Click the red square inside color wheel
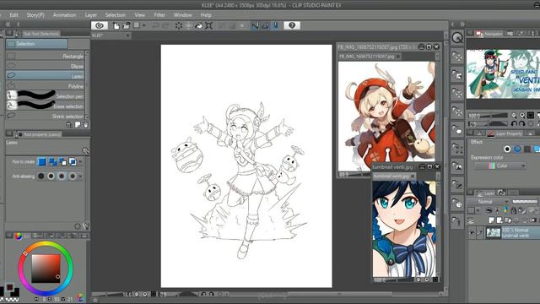This screenshot has height=304, width=540. pos(46,269)
